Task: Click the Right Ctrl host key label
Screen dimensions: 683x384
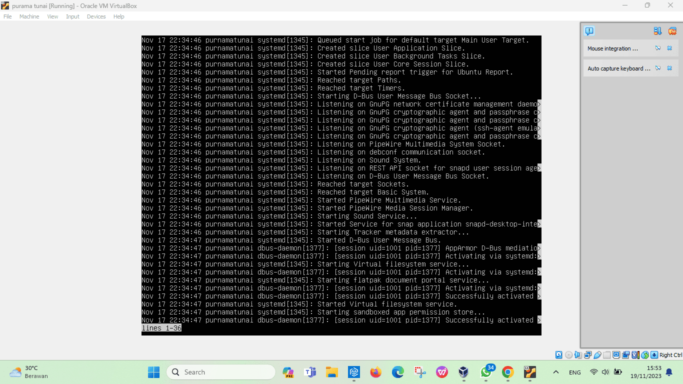Action: click(x=670, y=355)
